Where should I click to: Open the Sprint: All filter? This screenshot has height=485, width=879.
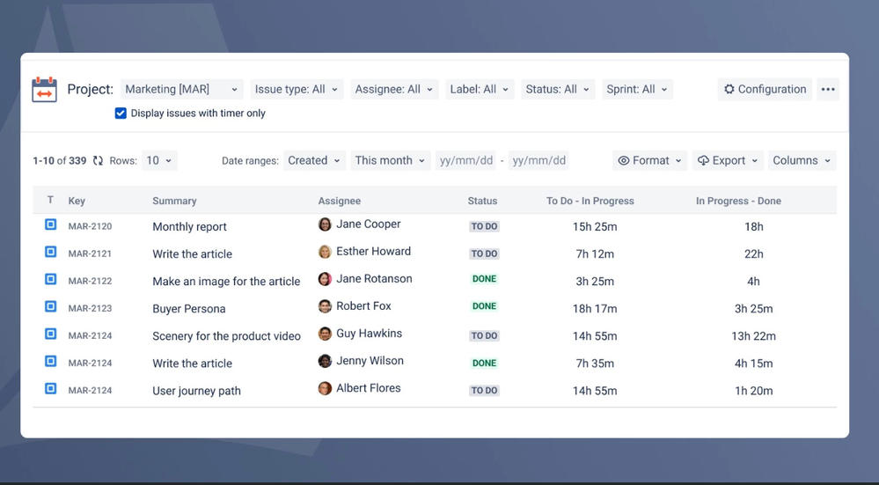pyautogui.click(x=637, y=89)
